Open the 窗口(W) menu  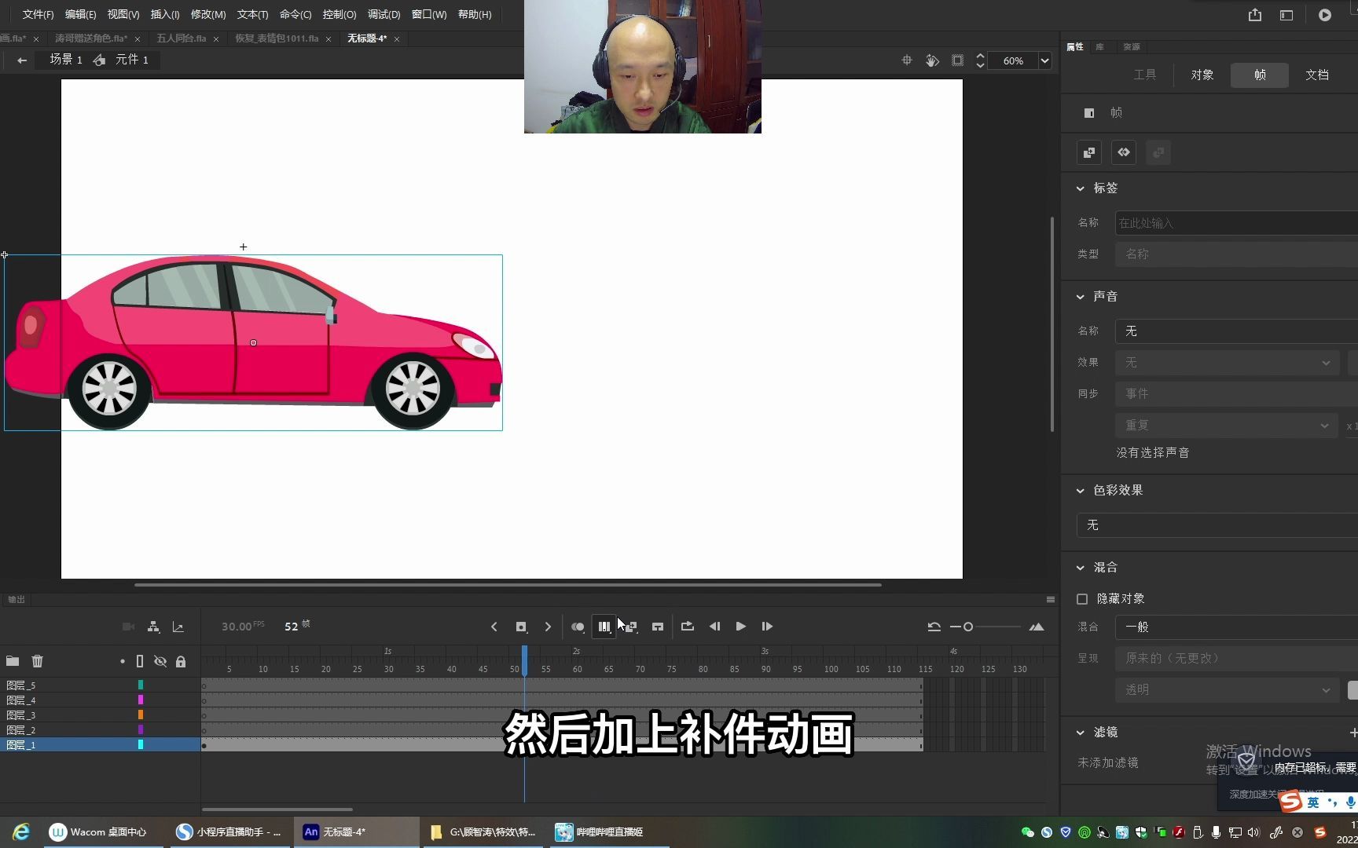429,14
